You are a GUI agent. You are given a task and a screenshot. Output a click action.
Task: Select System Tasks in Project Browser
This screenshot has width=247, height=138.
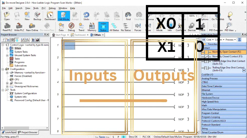(21, 52)
